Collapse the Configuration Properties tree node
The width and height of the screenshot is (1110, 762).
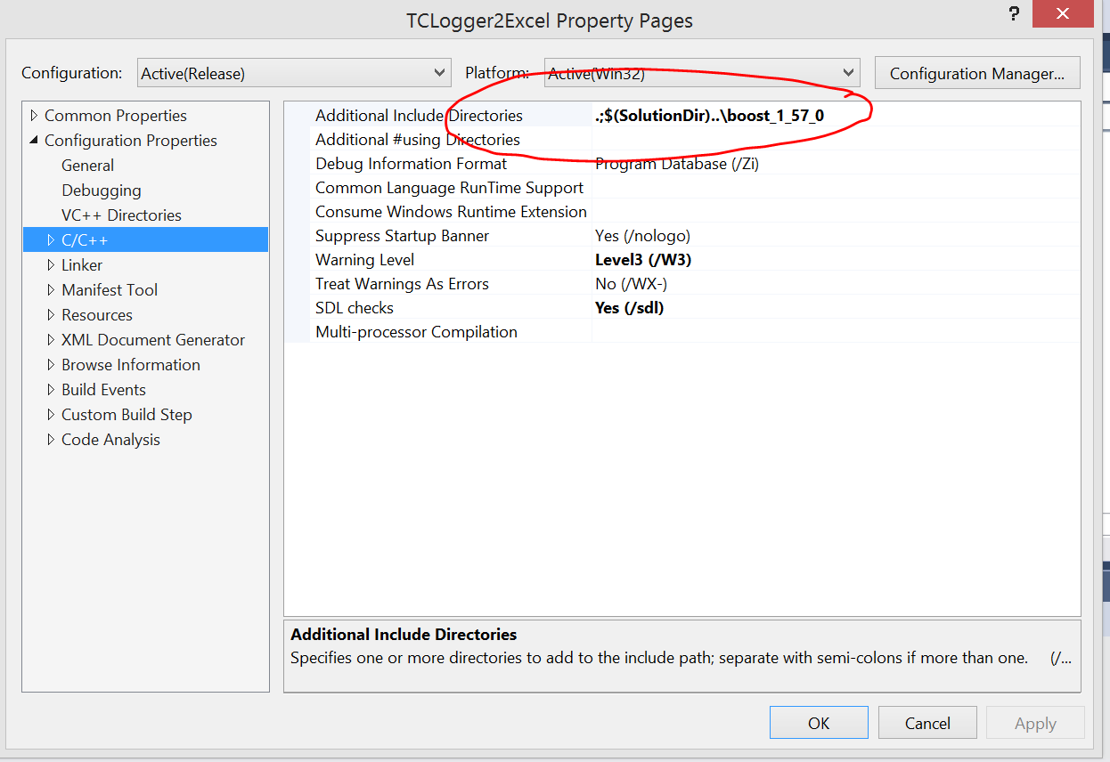pos(35,141)
